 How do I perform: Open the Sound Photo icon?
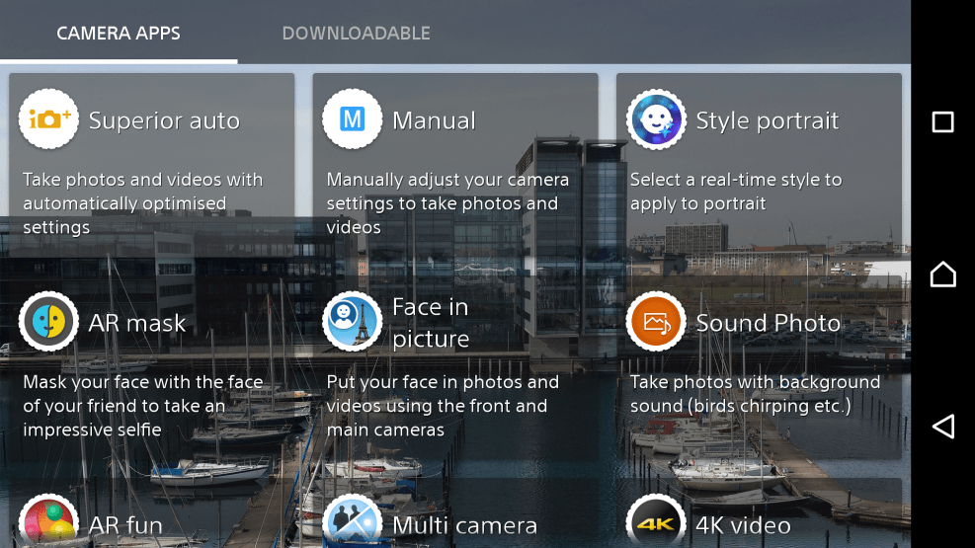coord(656,322)
